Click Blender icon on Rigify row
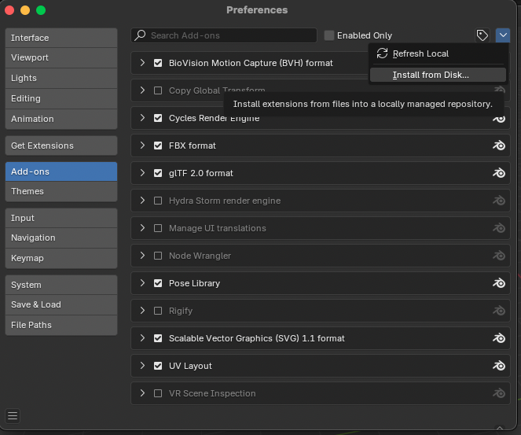Image resolution: width=521 pixels, height=435 pixels. point(498,311)
